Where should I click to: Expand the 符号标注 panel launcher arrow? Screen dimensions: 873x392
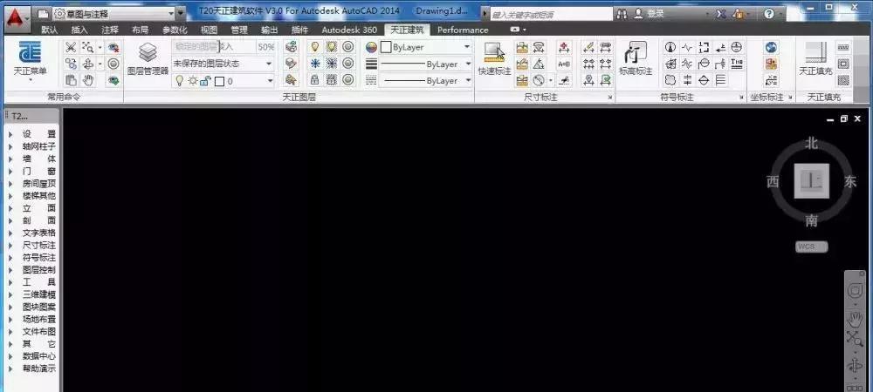pos(742,98)
